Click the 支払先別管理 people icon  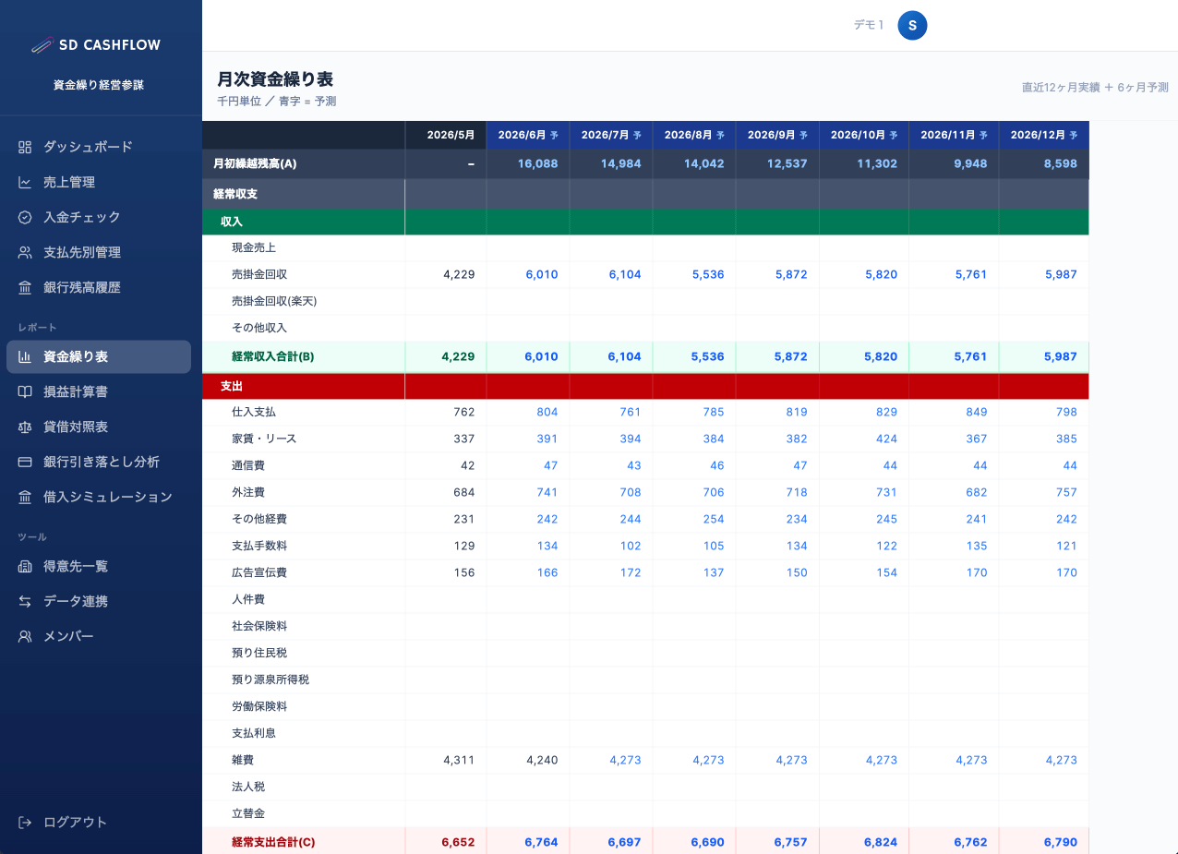pos(25,252)
